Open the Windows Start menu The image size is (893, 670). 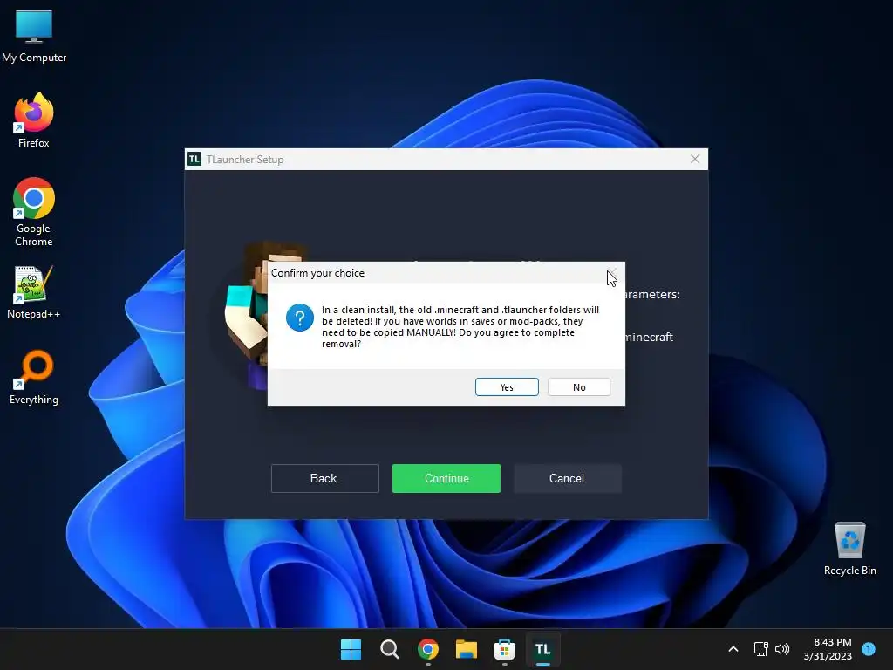(x=351, y=649)
